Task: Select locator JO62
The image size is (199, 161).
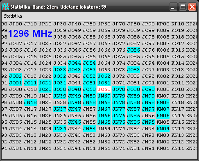Action: (x=104, y=76)
